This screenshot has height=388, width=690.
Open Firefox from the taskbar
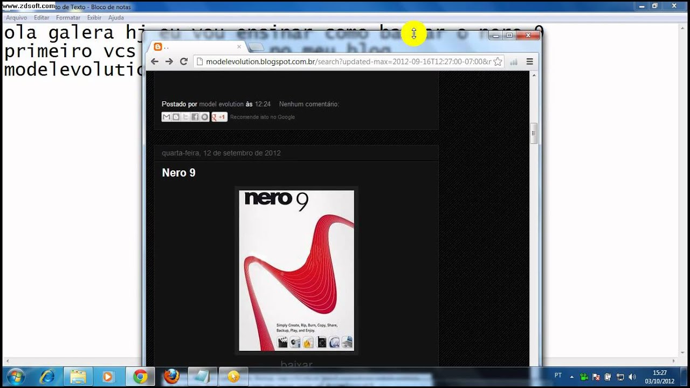(x=171, y=377)
